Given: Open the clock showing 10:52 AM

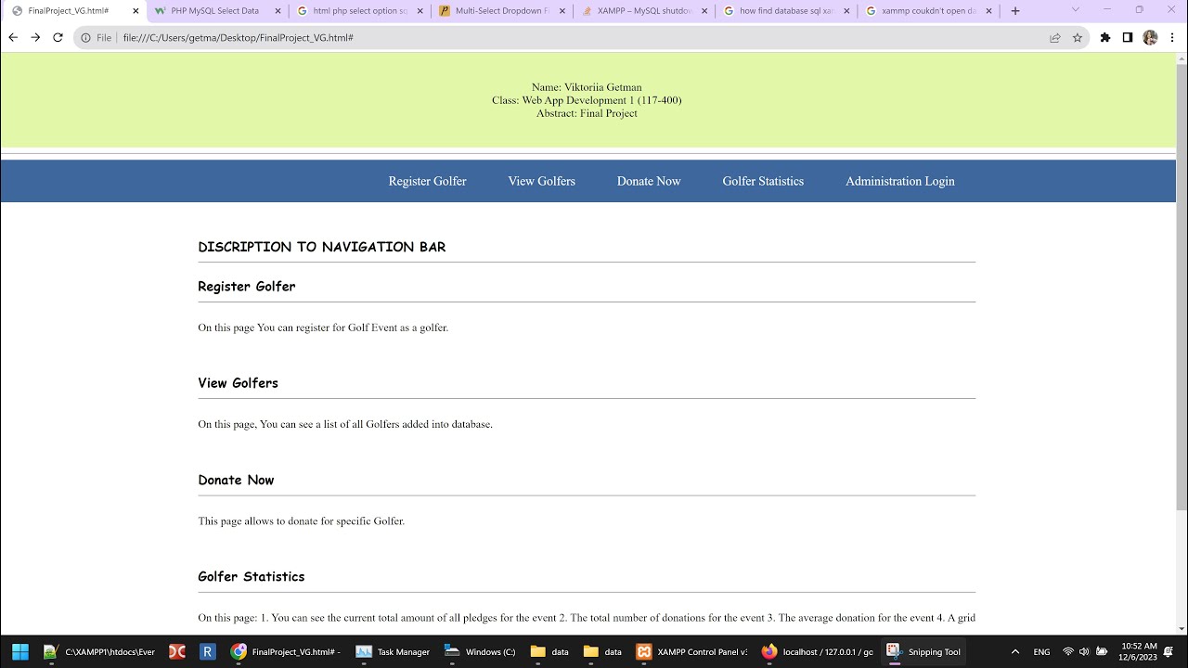Looking at the screenshot, I should 1138,651.
